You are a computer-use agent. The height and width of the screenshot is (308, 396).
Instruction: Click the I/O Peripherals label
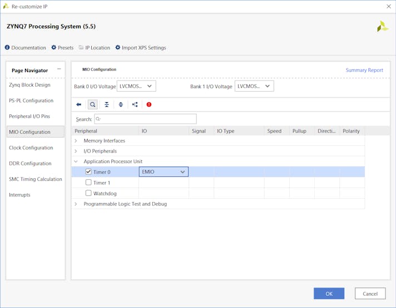click(100, 151)
